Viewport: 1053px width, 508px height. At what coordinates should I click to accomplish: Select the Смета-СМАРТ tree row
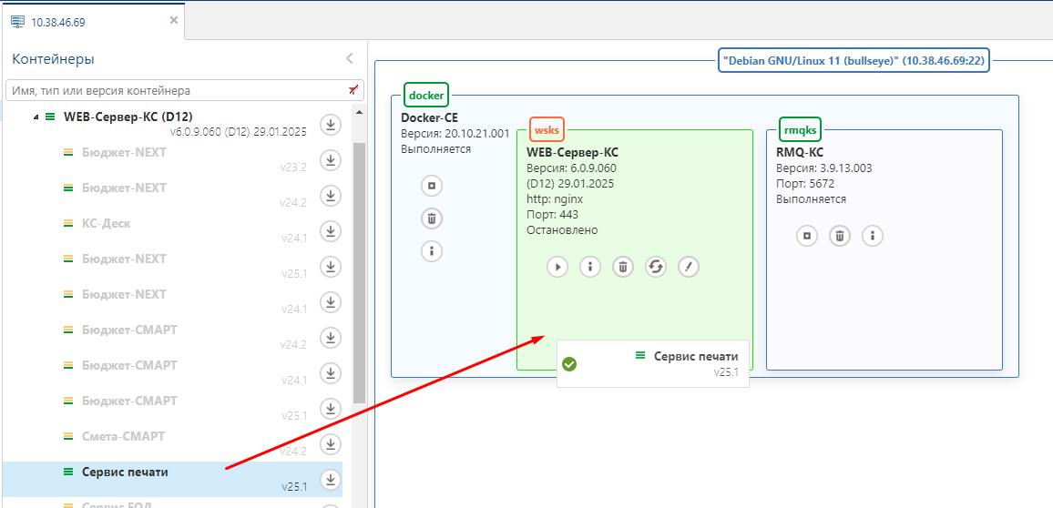click(172, 443)
